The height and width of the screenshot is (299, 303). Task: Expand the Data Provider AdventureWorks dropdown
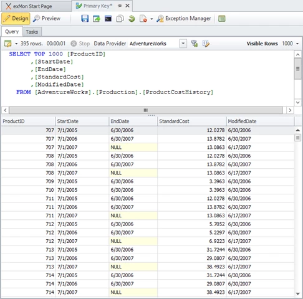pos(183,44)
